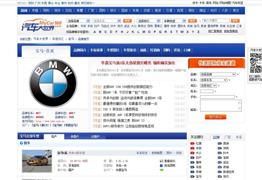Select the 未投产 models tab
The width and height of the screenshot is (262, 180).
coord(75,136)
